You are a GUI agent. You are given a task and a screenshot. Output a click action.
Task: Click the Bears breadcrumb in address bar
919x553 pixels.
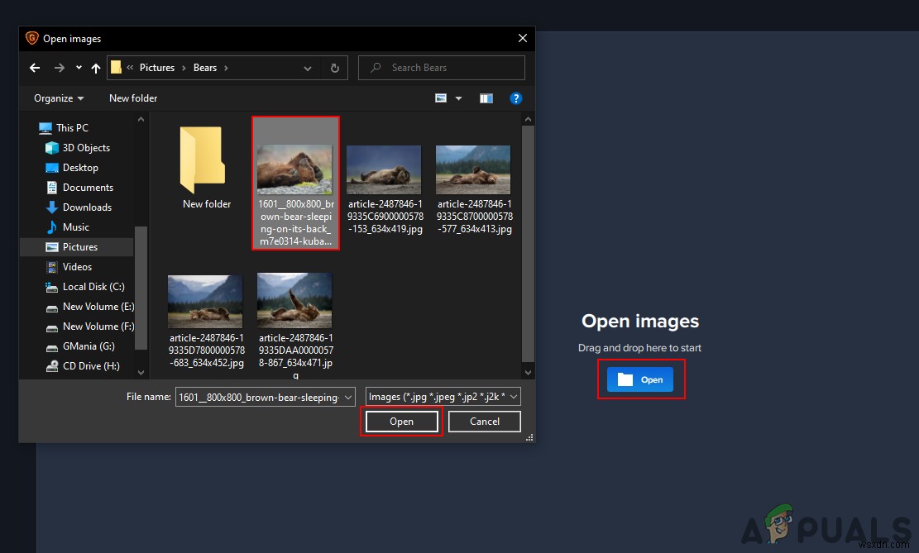(x=205, y=67)
